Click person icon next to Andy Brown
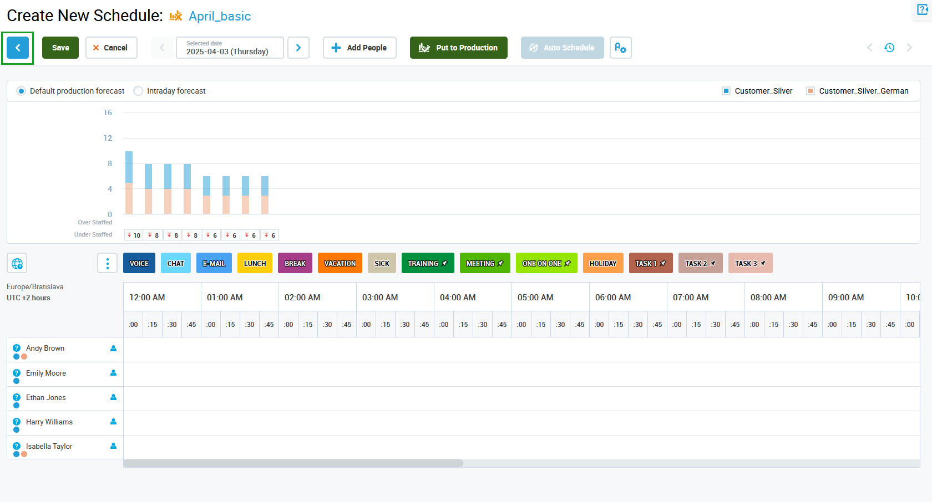The image size is (932, 502). [x=113, y=349]
